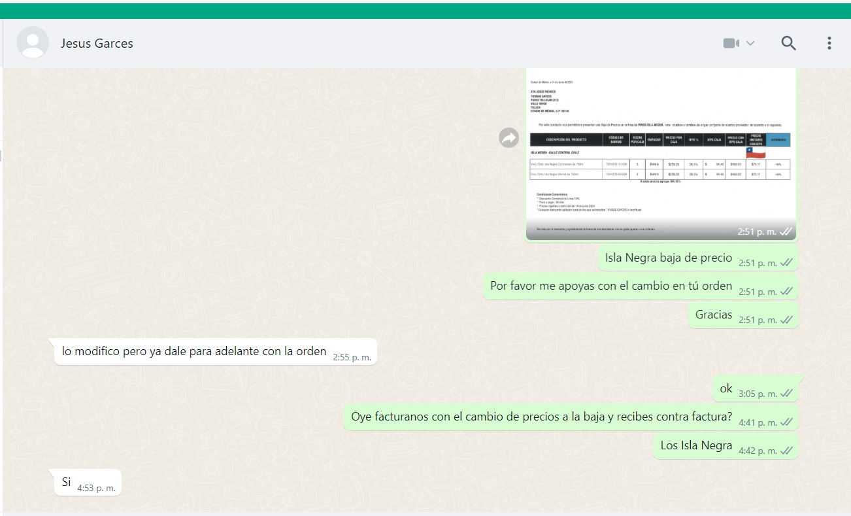
Task: Click read receipt ticks on "Gracias" message
Action: point(786,320)
